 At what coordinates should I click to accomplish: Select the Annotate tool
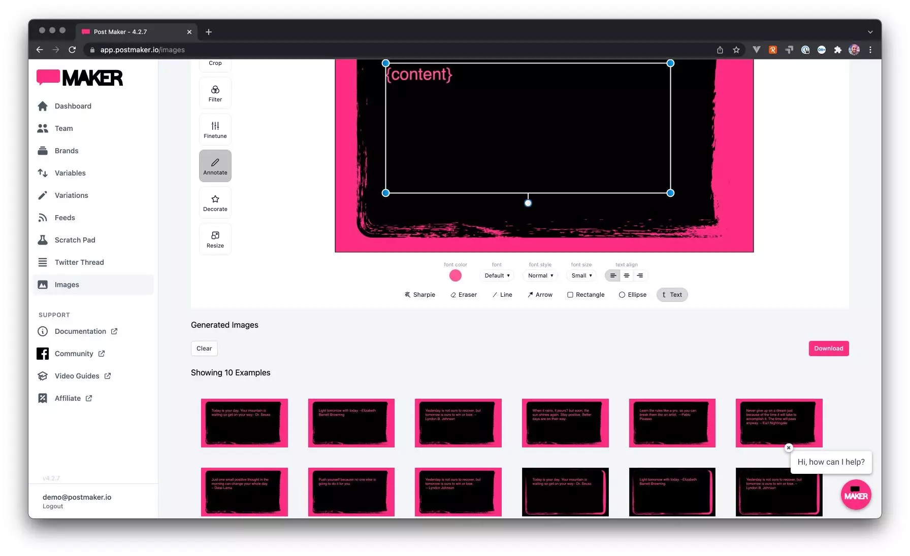pos(215,166)
